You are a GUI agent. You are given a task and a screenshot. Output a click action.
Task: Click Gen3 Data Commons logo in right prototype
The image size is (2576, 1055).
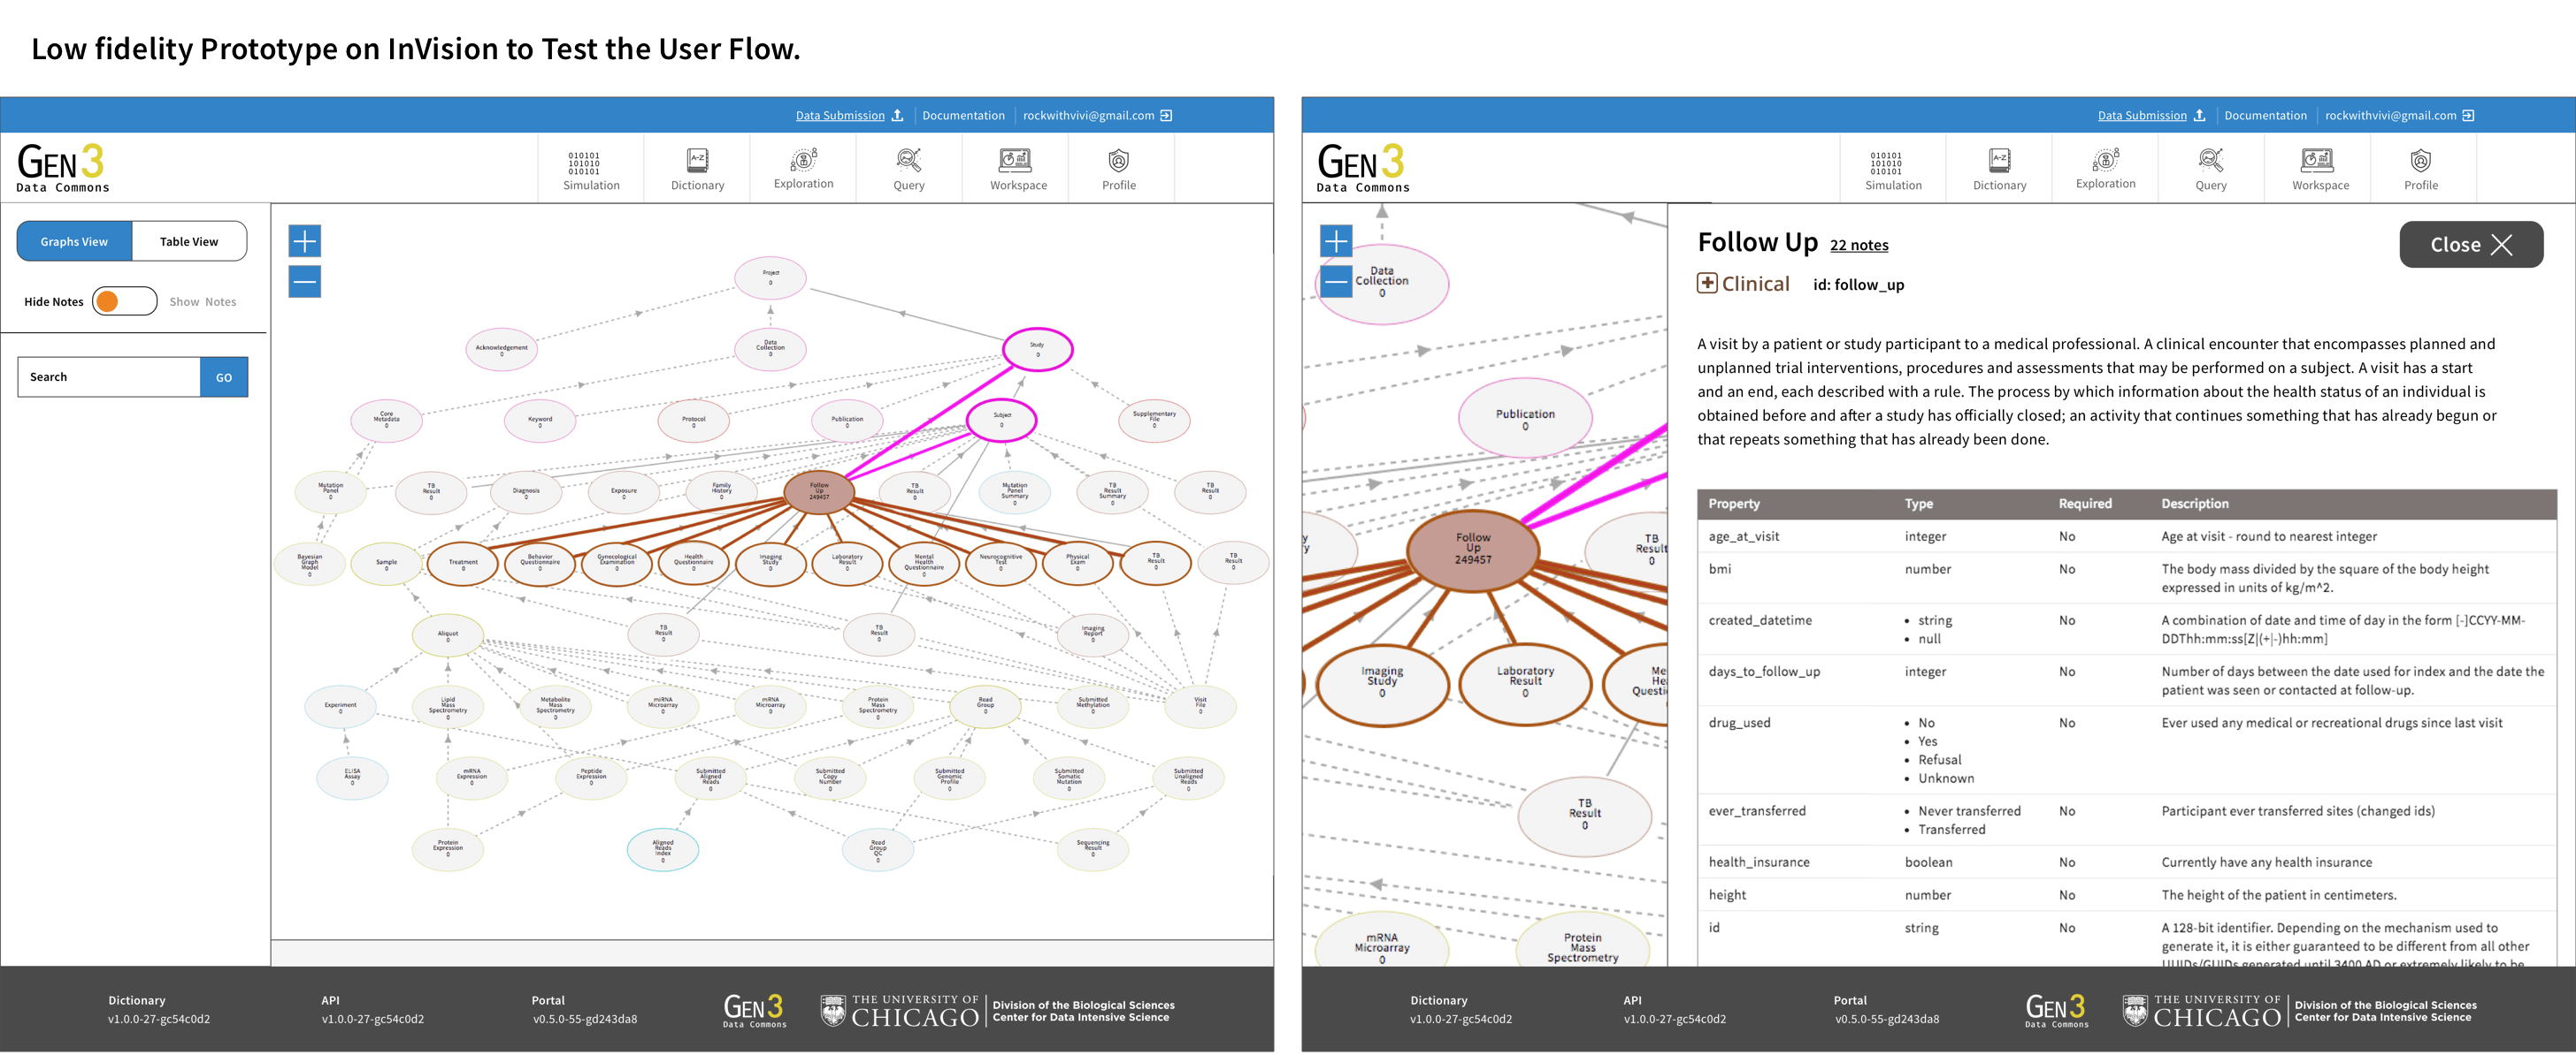coord(1363,168)
